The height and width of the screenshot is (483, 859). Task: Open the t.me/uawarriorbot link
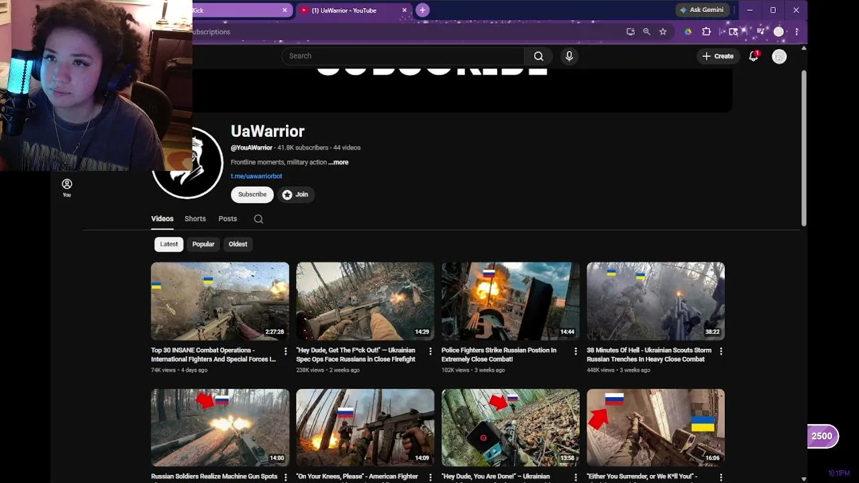[256, 176]
